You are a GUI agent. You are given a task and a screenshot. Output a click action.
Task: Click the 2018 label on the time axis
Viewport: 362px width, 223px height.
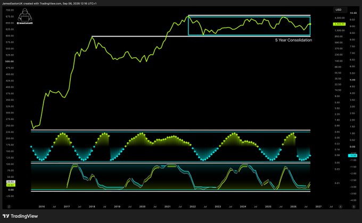click(92, 207)
